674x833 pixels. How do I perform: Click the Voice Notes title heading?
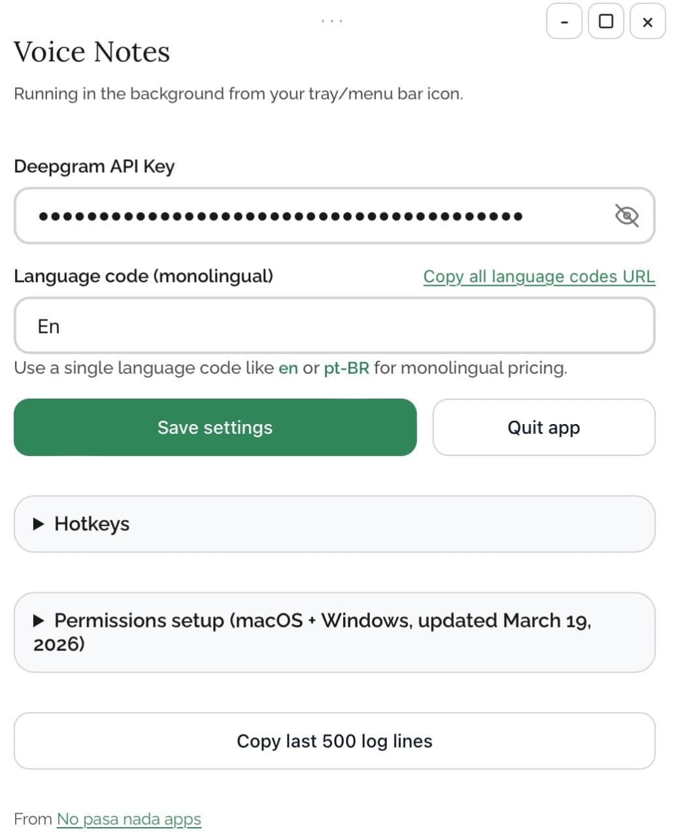tap(92, 52)
